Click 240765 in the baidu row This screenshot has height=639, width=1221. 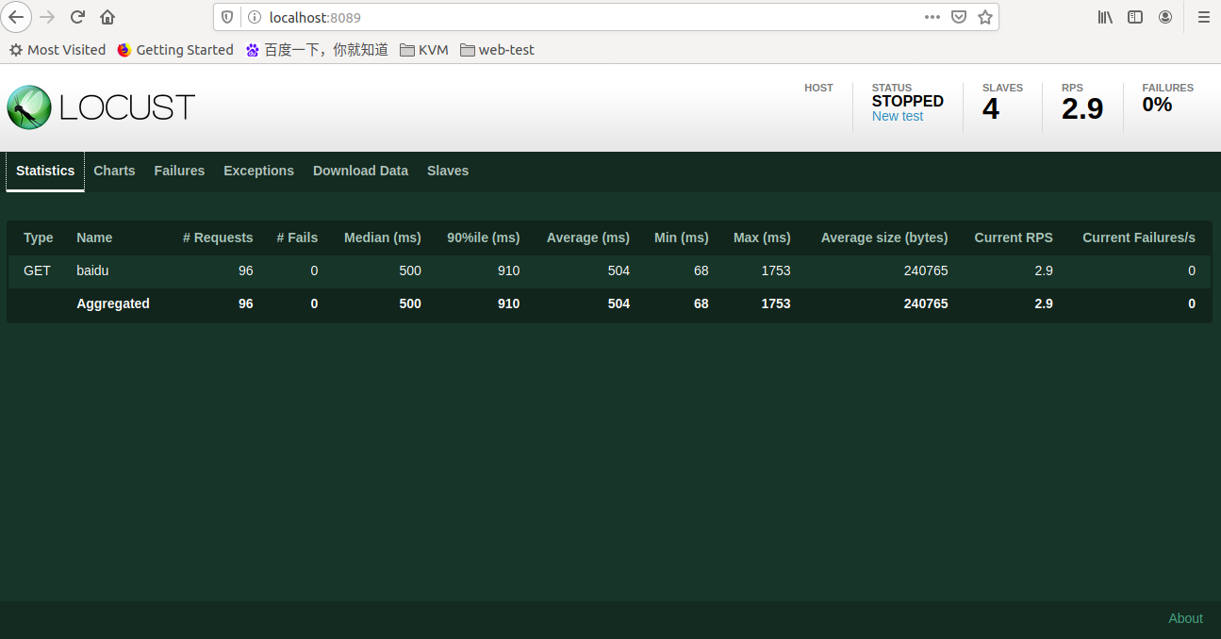[926, 270]
